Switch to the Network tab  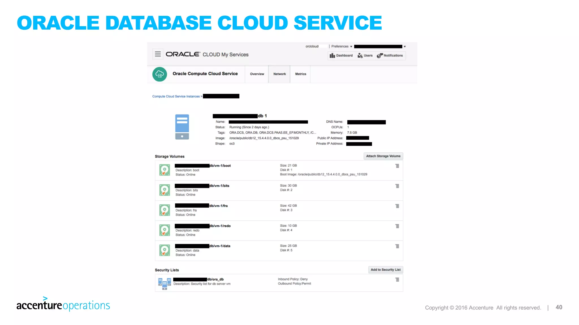280,74
